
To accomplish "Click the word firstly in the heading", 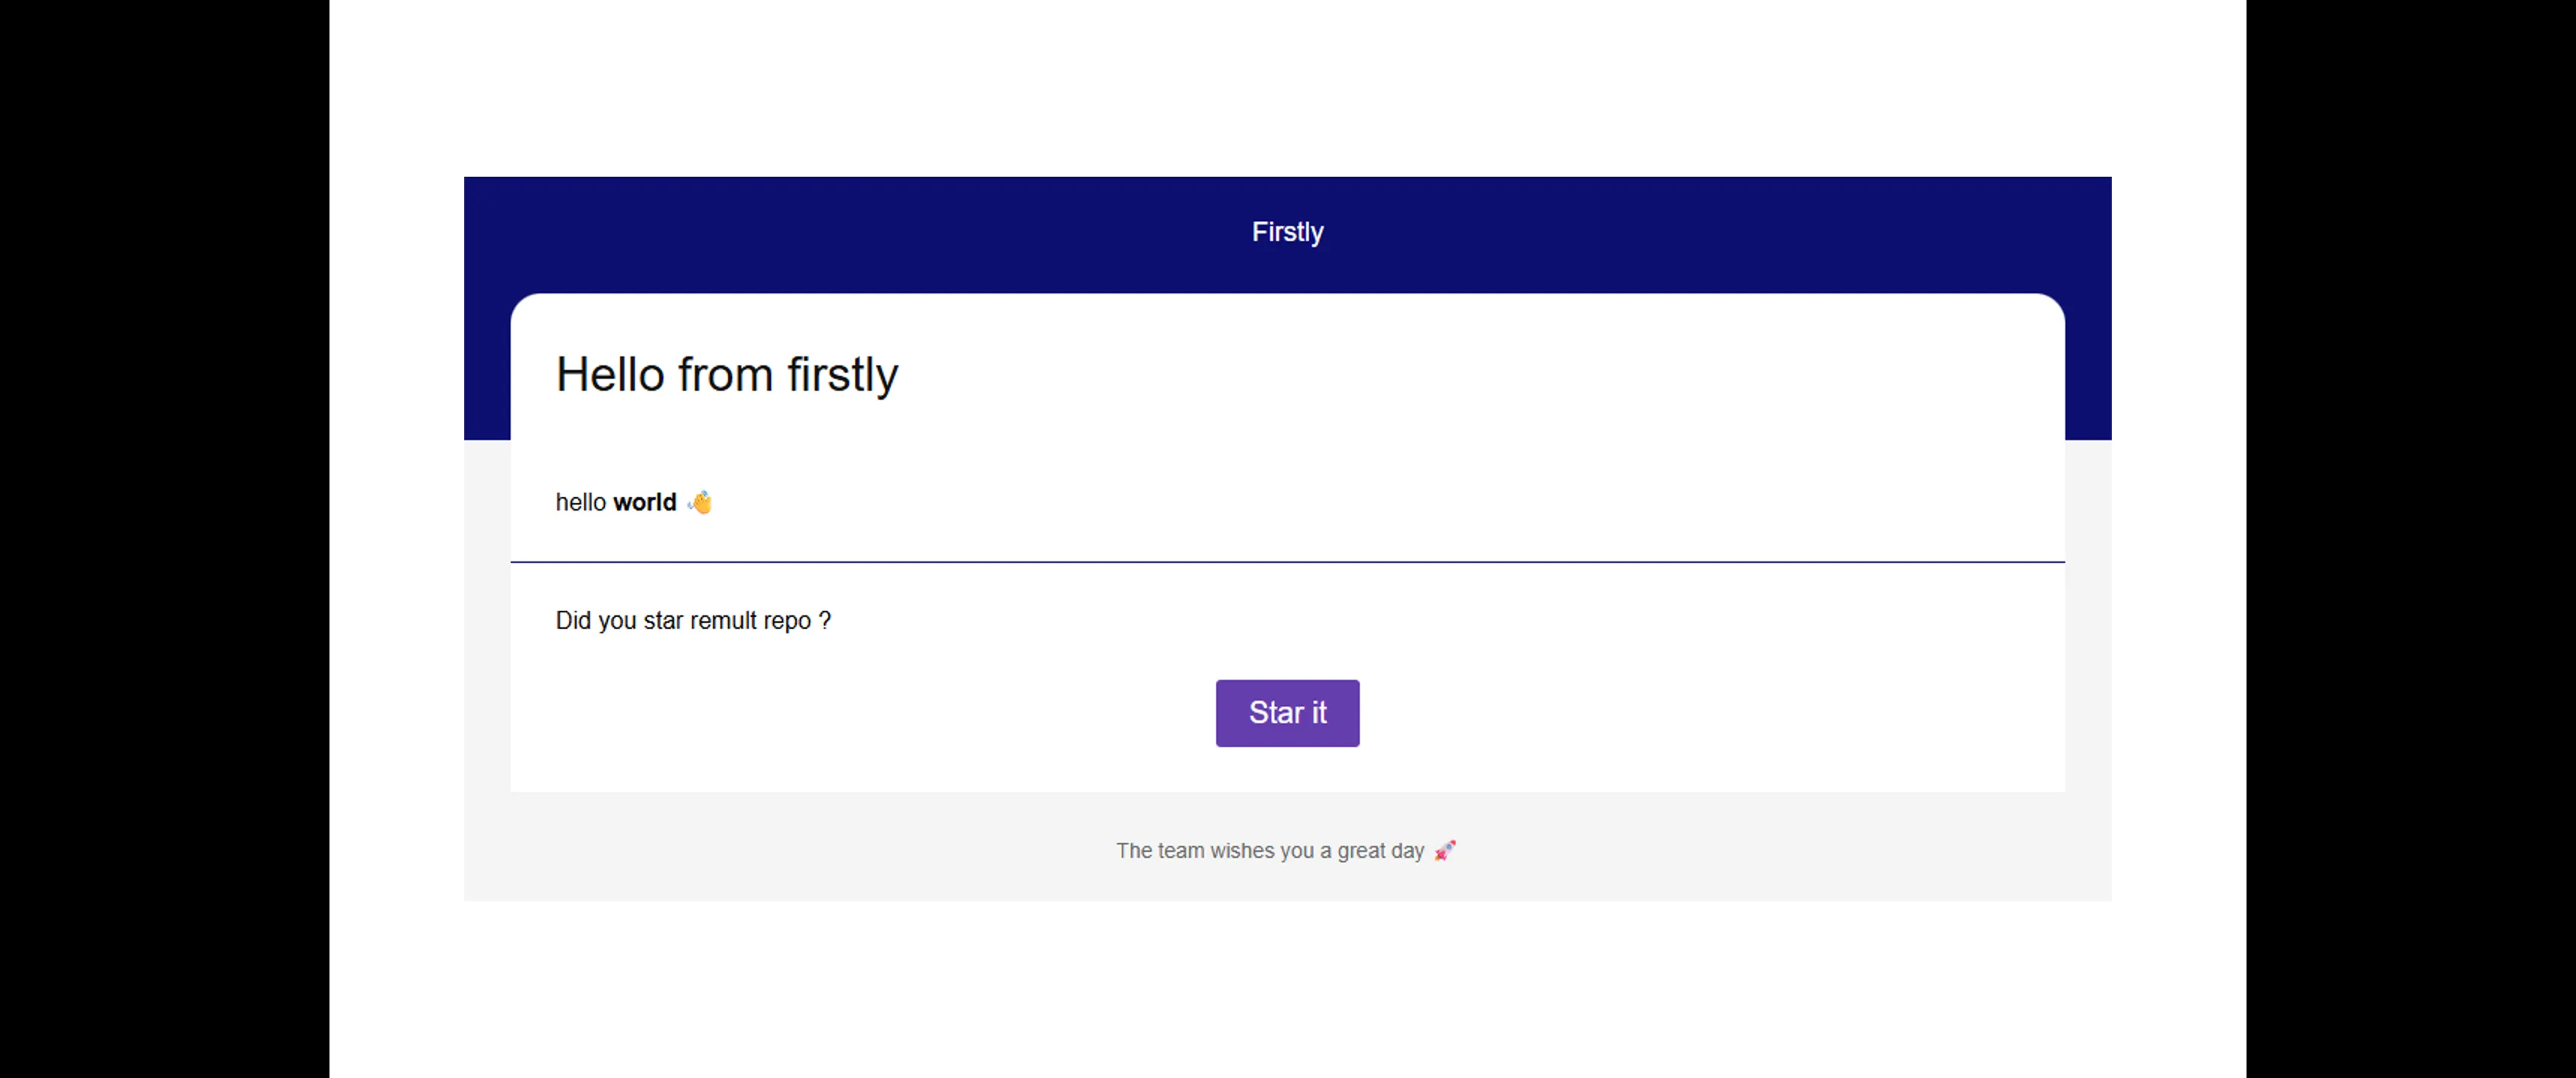I will (x=842, y=375).
